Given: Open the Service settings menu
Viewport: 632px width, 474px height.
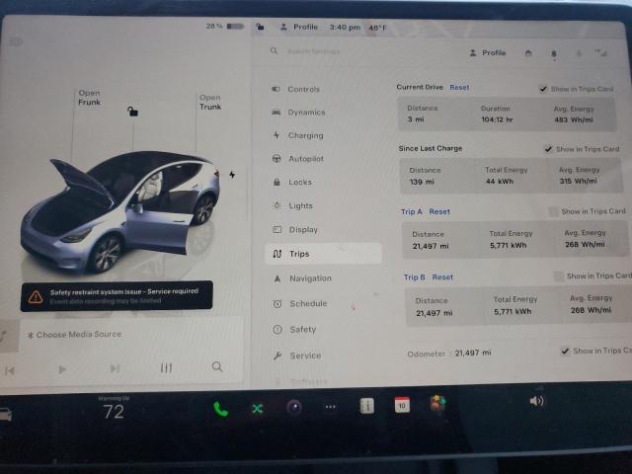Looking at the screenshot, I should [x=297, y=355].
